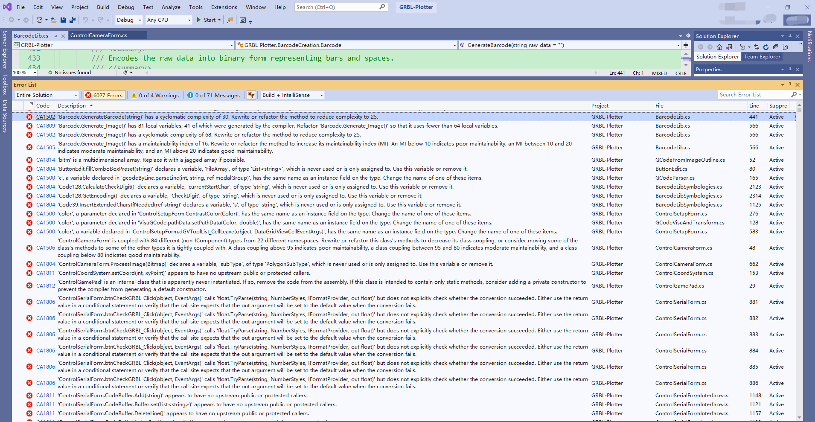Switch to the ControlCameraForm.cs tab

click(99, 35)
